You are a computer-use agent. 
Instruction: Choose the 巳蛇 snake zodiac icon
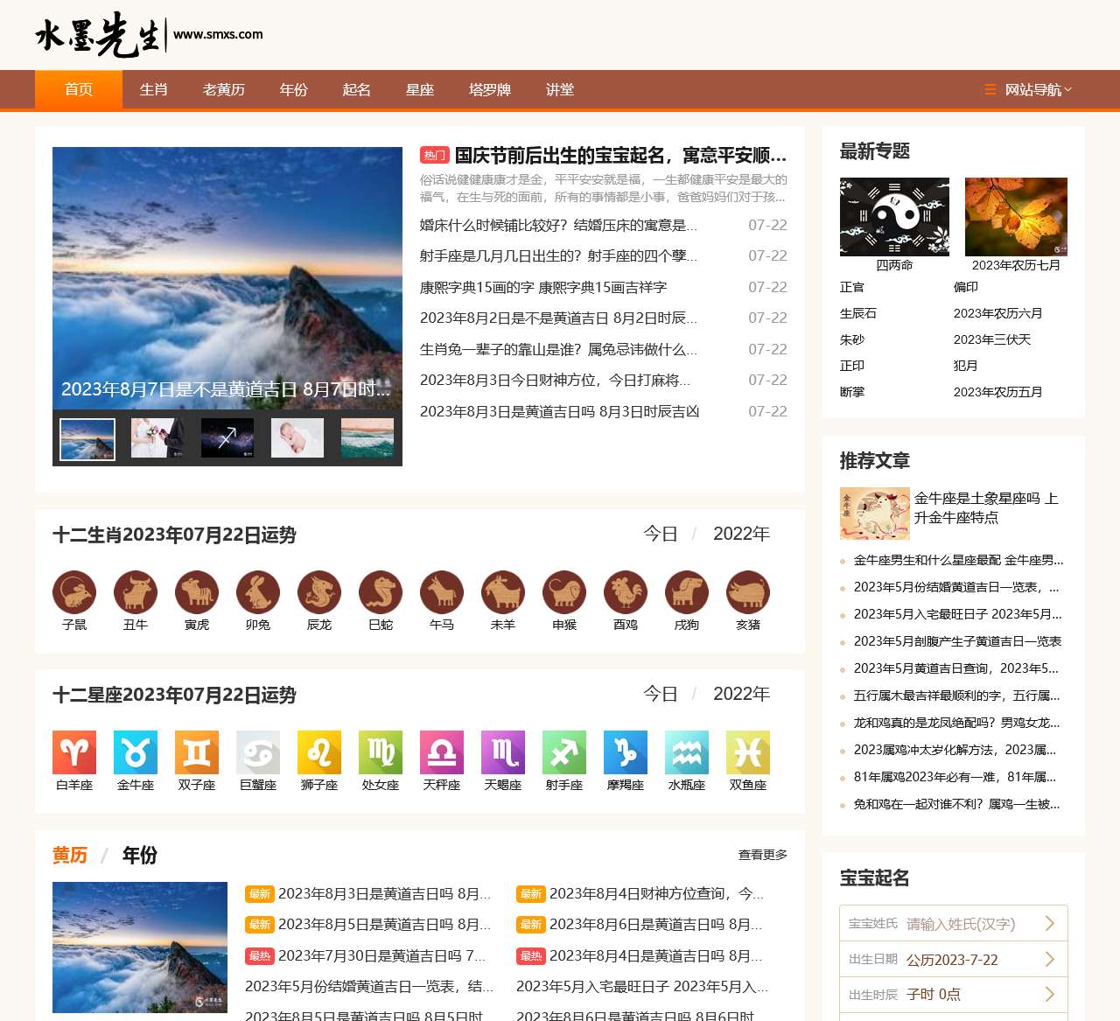pyautogui.click(x=381, y=592)
